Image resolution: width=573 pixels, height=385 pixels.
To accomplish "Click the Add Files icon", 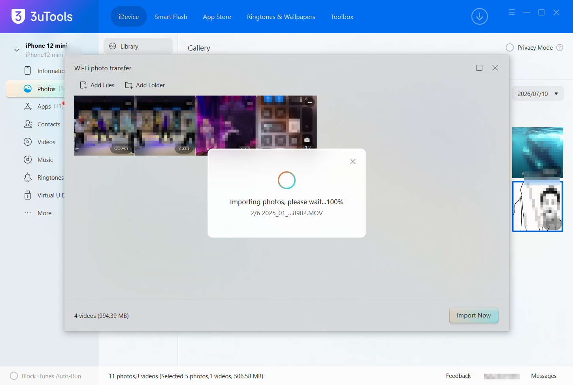I will (83, 85).
